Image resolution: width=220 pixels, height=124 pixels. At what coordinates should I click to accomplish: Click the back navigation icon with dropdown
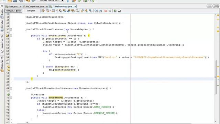point(47,11)
